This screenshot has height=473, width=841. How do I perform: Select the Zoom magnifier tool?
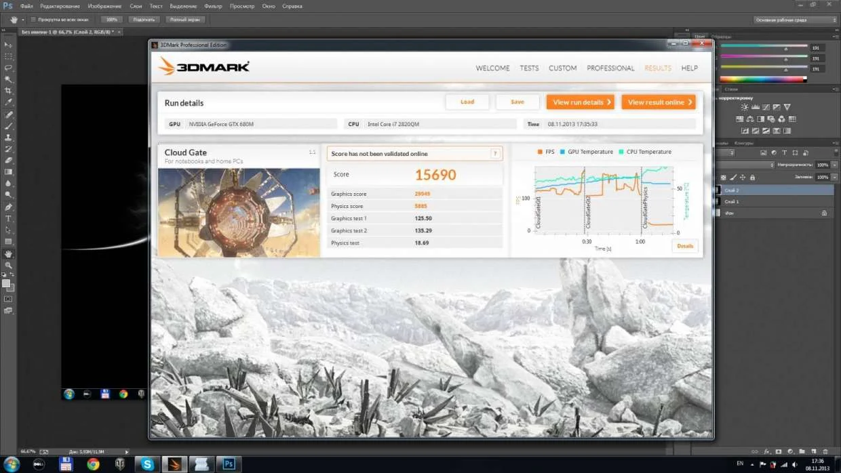coord(9,266)
